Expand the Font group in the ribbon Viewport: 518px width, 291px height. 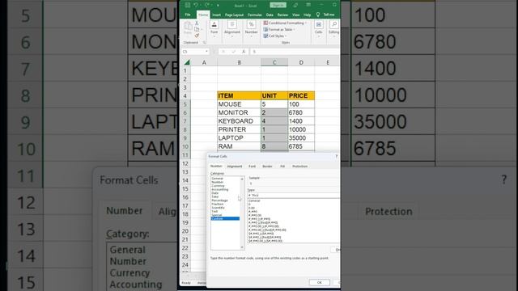pos(214,29)
